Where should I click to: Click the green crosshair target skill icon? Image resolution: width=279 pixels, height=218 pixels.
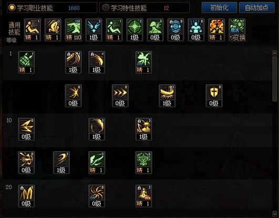pos(135,30)
